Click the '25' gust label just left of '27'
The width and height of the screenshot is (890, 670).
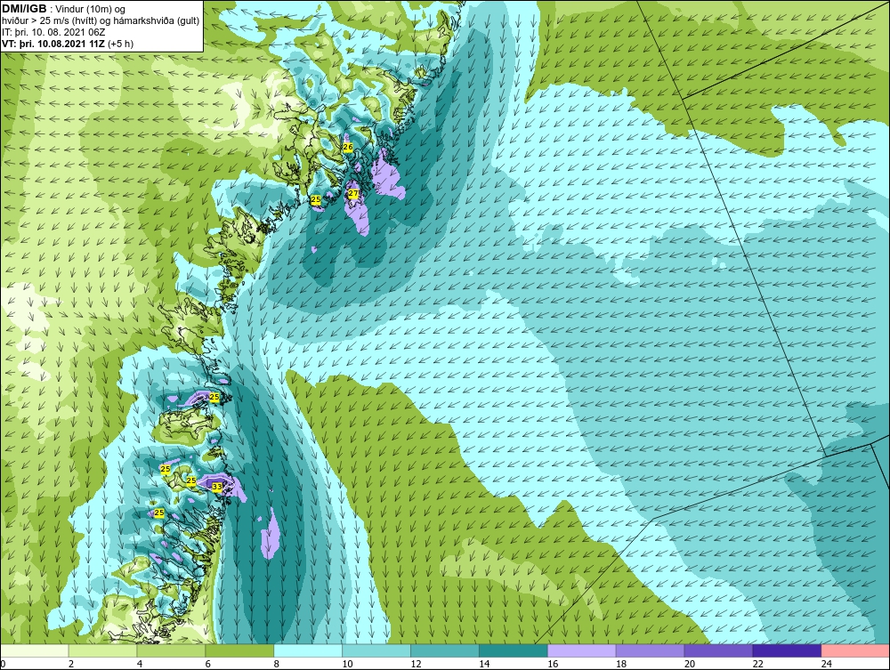click(316, 199)
